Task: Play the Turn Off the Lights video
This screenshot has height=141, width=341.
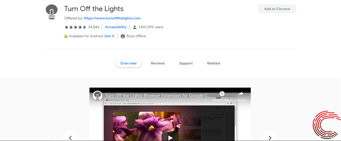Action: click(170, 137)
